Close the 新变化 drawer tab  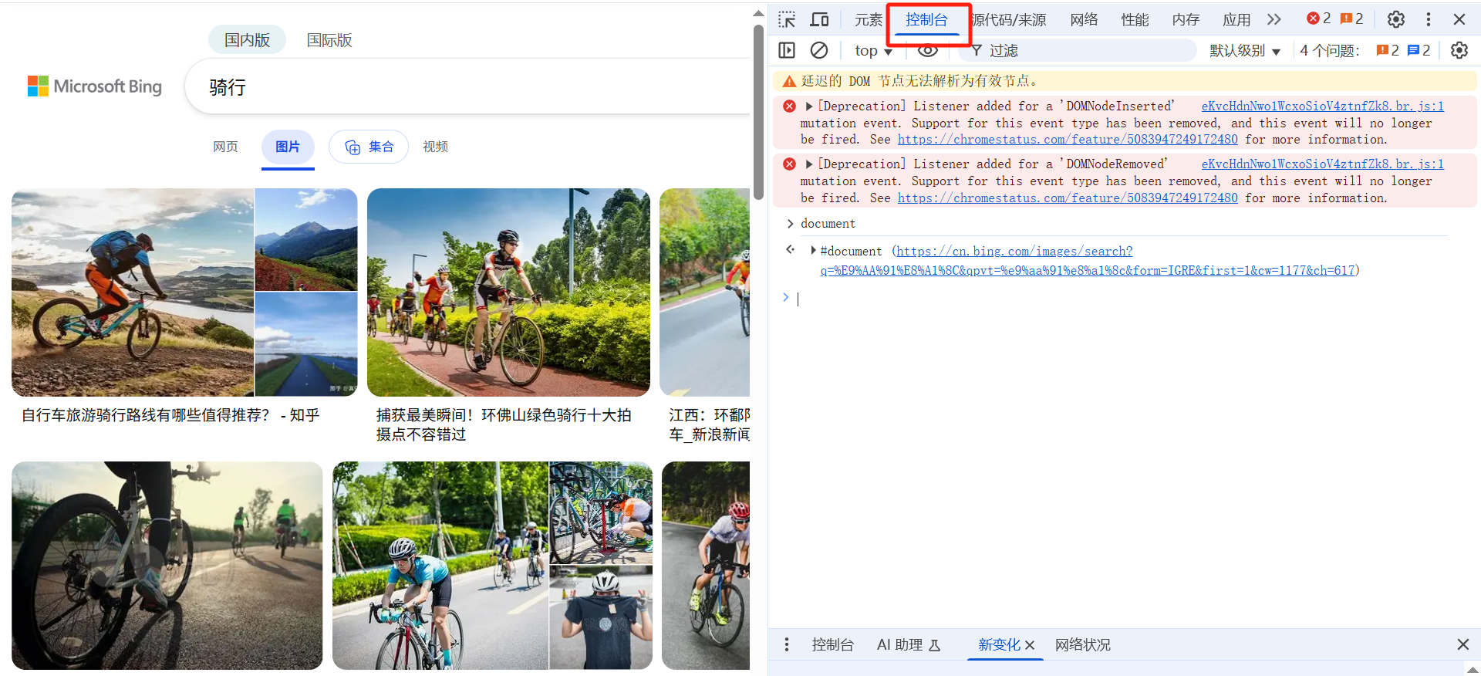click(x=1030, y=645)
